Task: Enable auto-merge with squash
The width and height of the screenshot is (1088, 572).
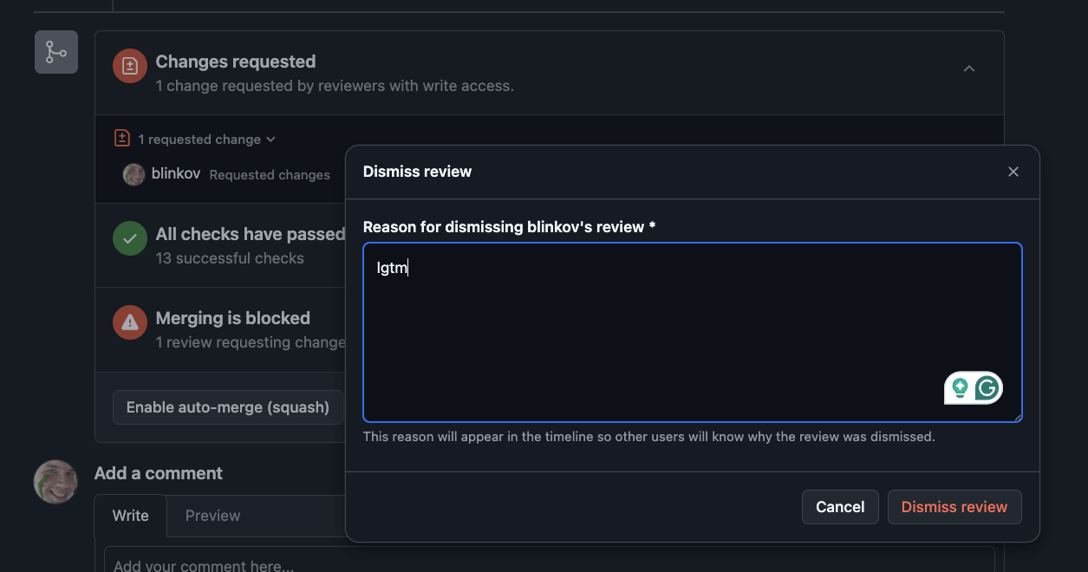Action: click(227, 406)
